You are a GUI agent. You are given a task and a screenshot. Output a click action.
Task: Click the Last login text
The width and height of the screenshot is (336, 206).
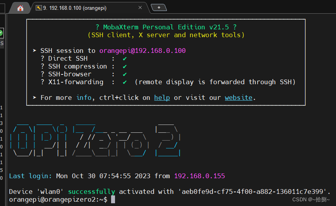pyautogui.click(x=30, y=176)
